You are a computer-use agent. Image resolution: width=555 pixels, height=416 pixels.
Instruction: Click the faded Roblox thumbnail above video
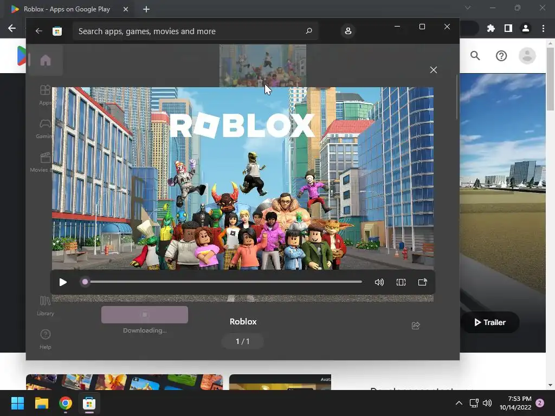pos(263,66)
